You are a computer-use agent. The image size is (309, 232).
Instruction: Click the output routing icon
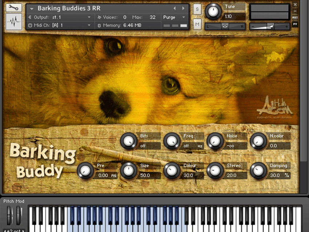(30, 17)
